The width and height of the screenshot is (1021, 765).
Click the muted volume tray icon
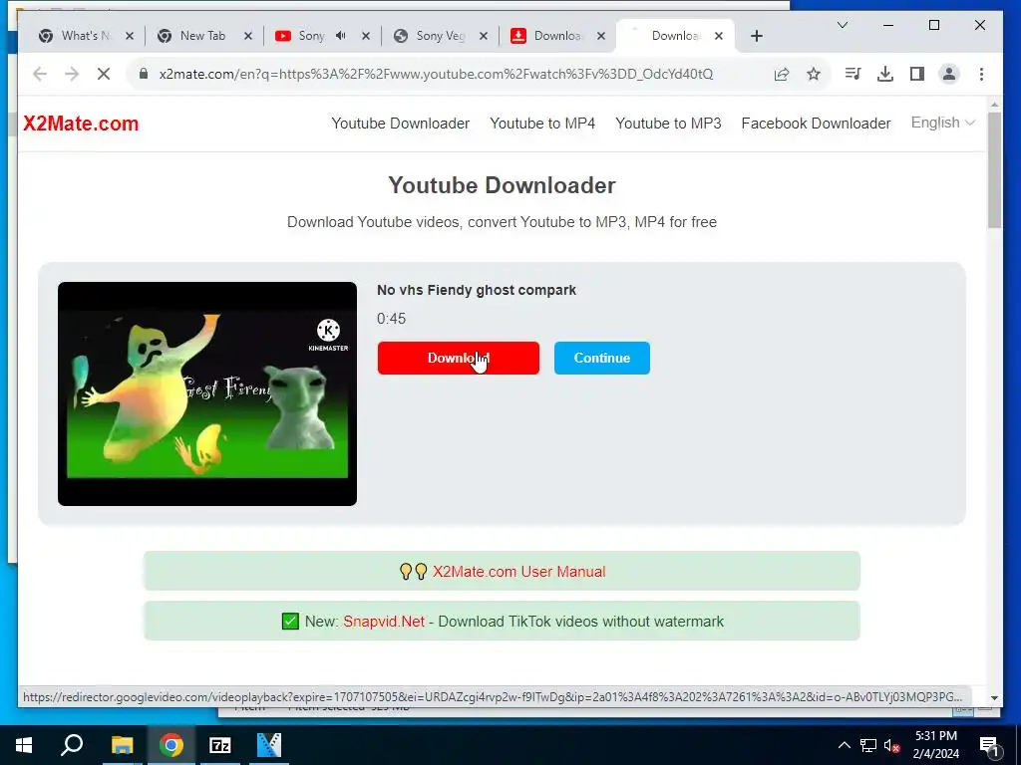892,745
